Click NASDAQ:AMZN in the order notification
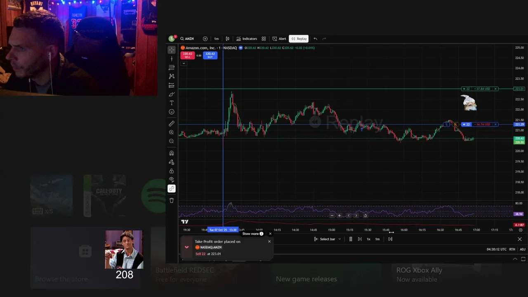Screen dimensions: 528x297 (x=211, y=247)
